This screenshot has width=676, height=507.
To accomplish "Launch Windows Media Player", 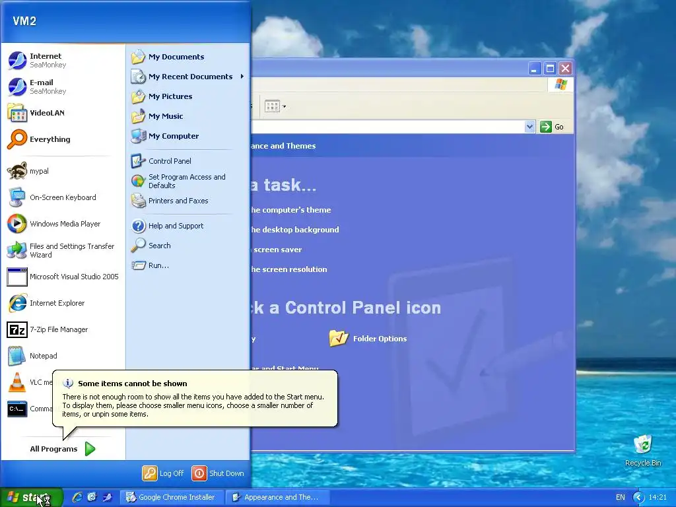I will [x=63, y=224].
